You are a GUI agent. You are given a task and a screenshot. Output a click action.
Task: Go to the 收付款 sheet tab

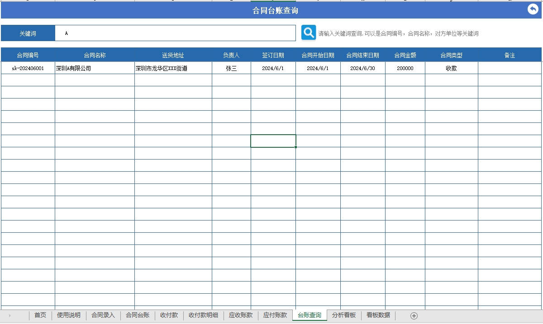point(169,315)
